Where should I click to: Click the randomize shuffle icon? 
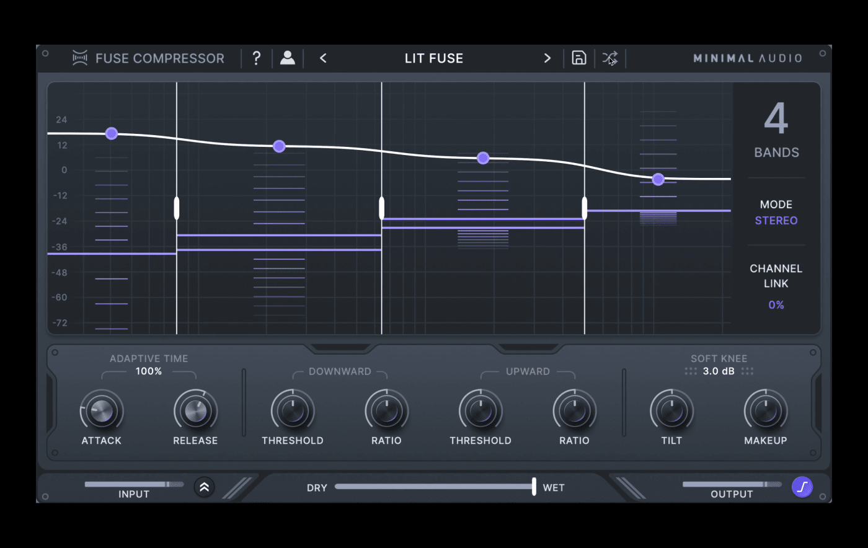(x=609, y=58)
